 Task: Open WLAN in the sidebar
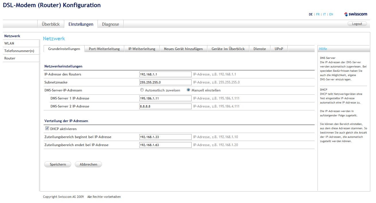pos(9,43)
